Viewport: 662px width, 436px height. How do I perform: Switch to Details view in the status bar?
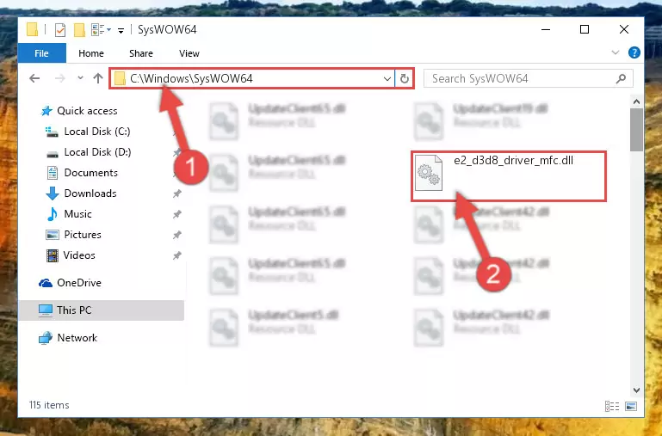pyautogui.click(x=612, y=406)
